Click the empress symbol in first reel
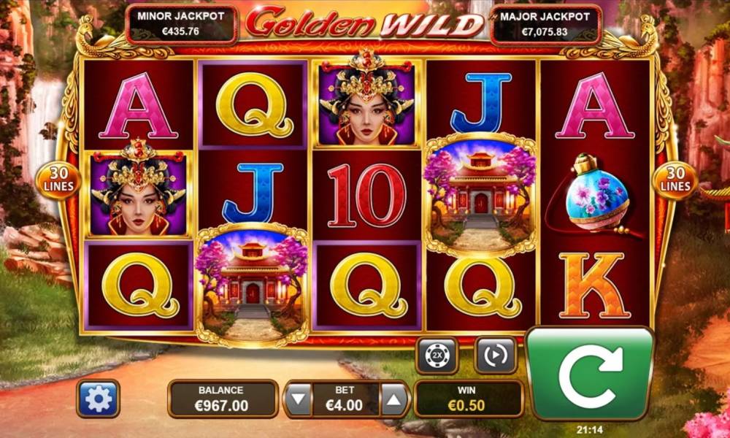Screen dimensions: 730x438 pos(138,192)
